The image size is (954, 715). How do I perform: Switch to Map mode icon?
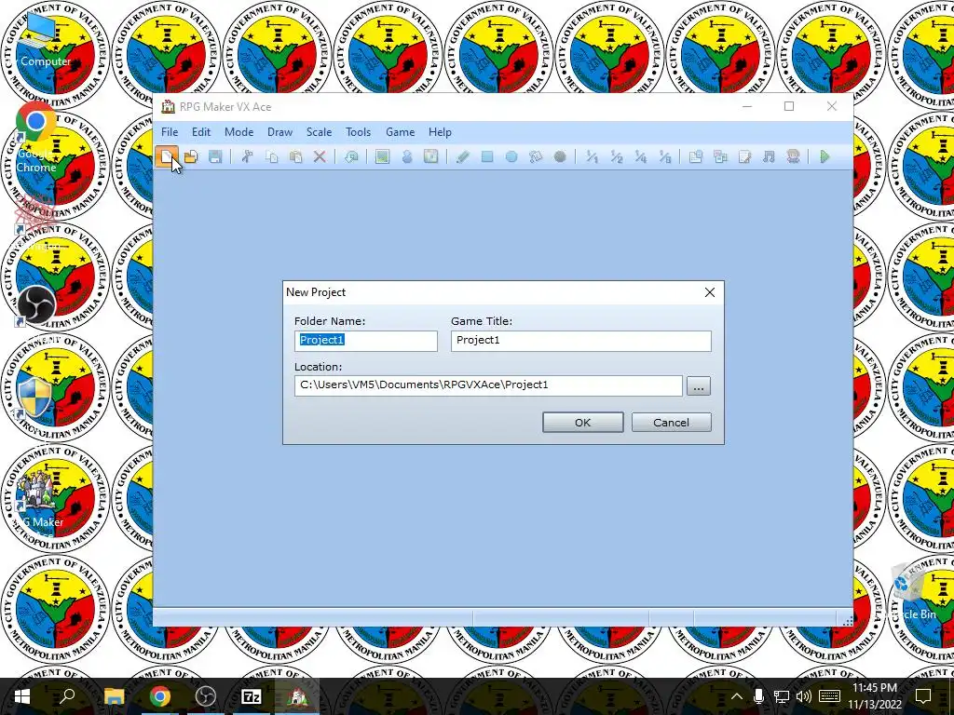coord(382,156)
